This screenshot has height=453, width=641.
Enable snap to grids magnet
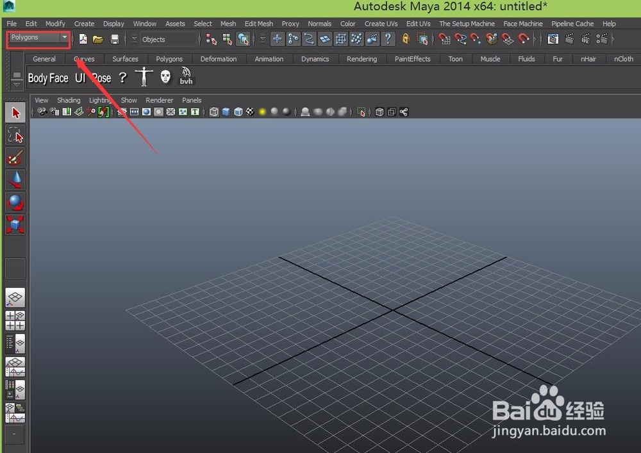[445, 39]
